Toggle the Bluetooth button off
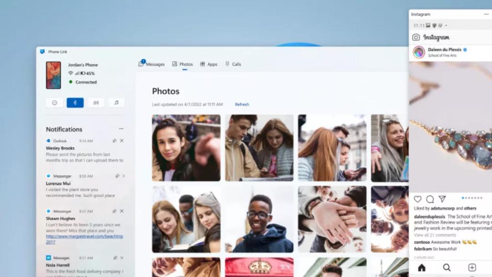492x277 pixels. pyautogui.click(x=75, y=103)
